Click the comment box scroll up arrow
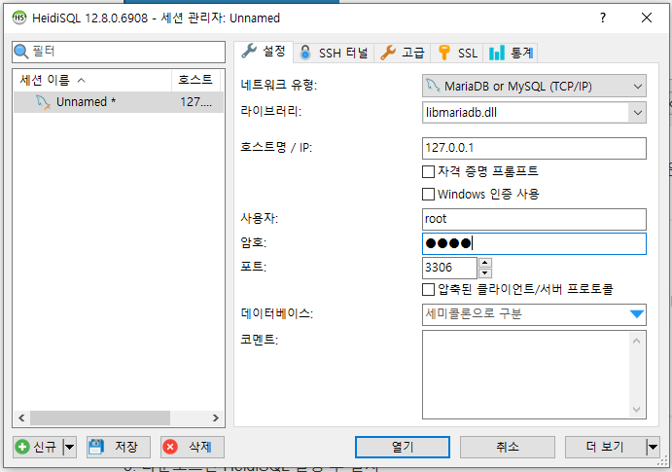 636,341
